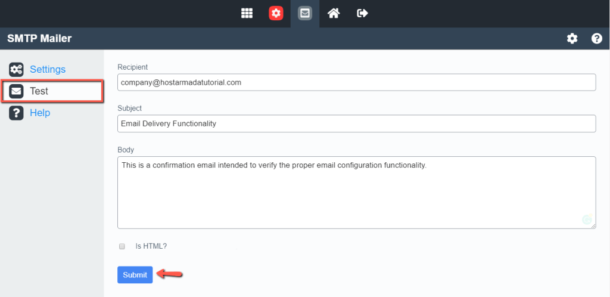Image resolution: width=610 pixels, height=297 pixels.
Task: Click inside the Body text area
Action: pos(356,192)
